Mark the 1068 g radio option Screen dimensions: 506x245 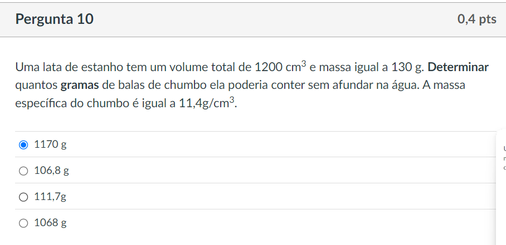pos(23,223)
